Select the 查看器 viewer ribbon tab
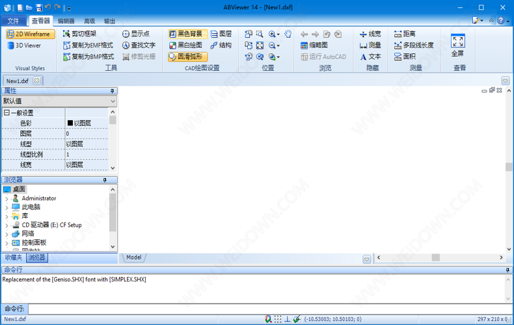 [40, 21]
